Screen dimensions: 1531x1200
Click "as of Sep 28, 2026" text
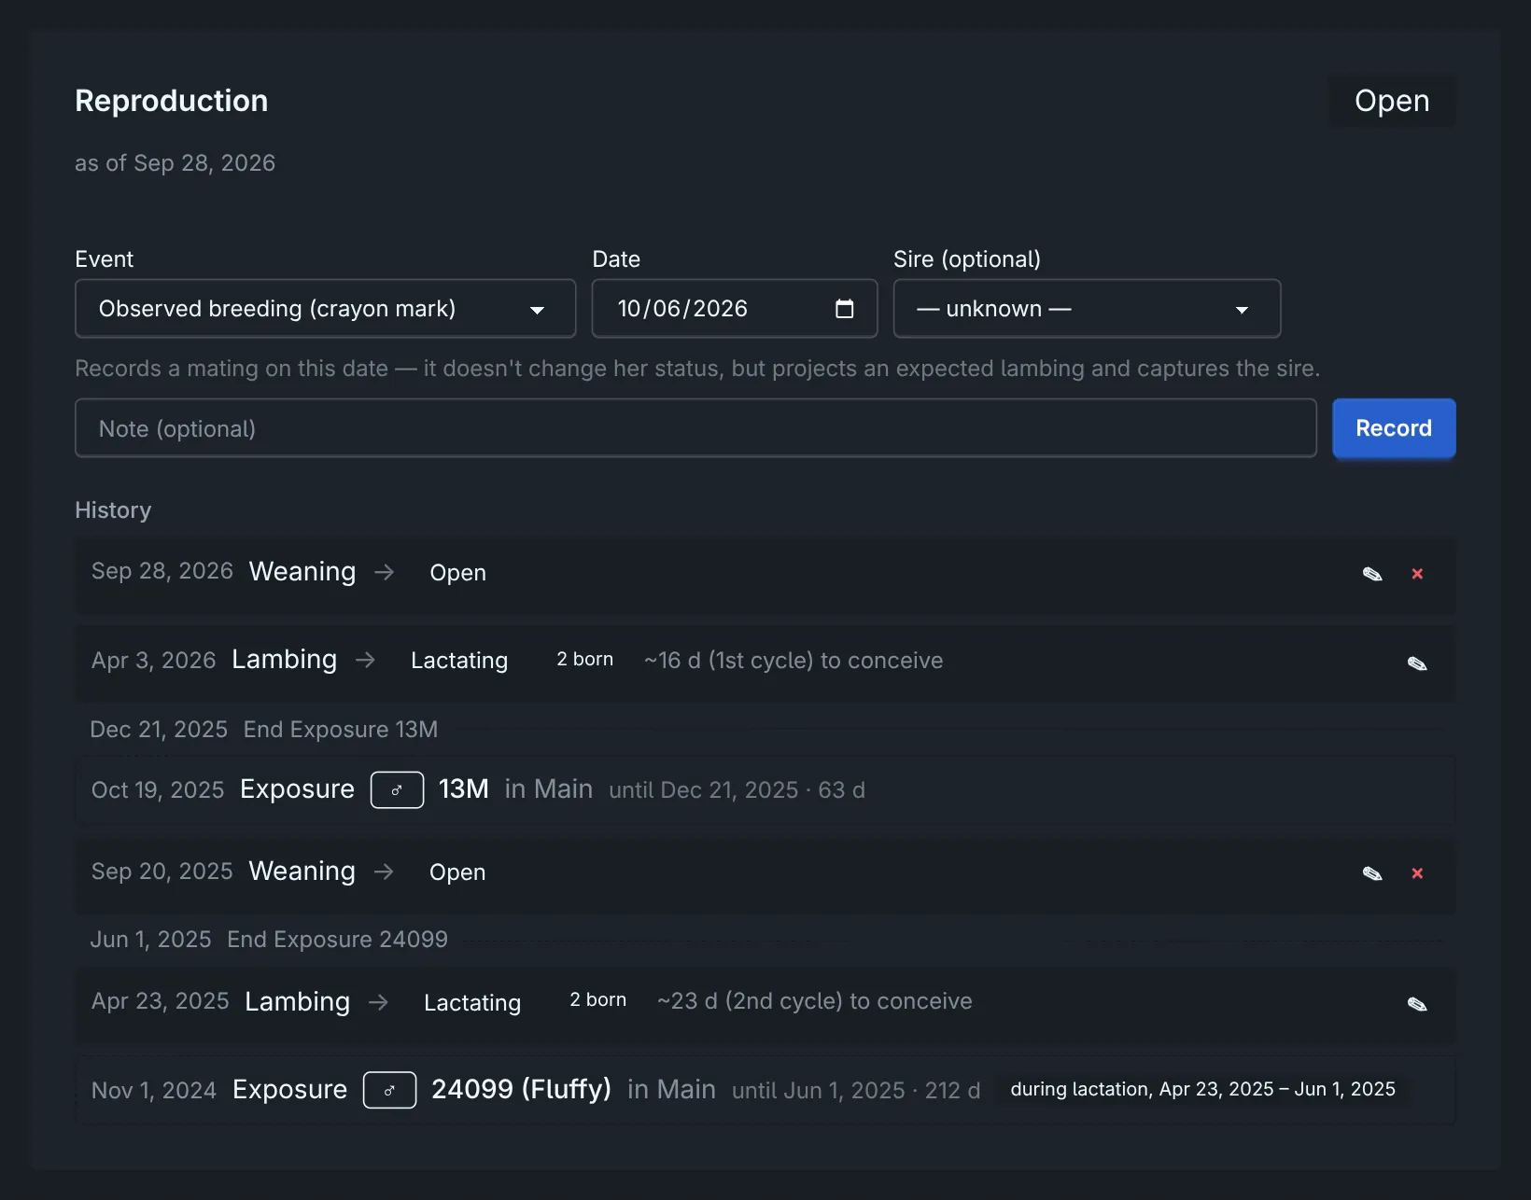point(175,163)
